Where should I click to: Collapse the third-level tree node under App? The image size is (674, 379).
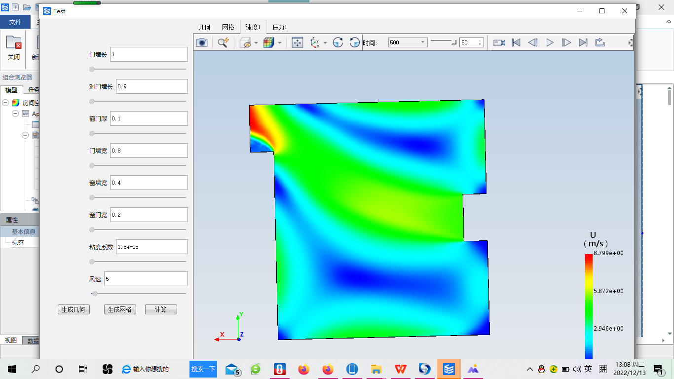pyautogui.click(x=25, y=135)
